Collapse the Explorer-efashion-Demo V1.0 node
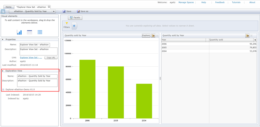Image resolution: width=260 pixels, height=127 pixels. pyautogui.click(x=3, y=90)
